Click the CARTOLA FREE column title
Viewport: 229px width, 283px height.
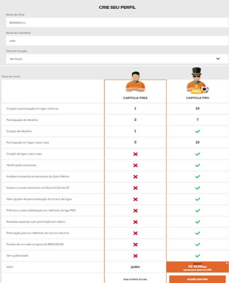coord(135,98)
